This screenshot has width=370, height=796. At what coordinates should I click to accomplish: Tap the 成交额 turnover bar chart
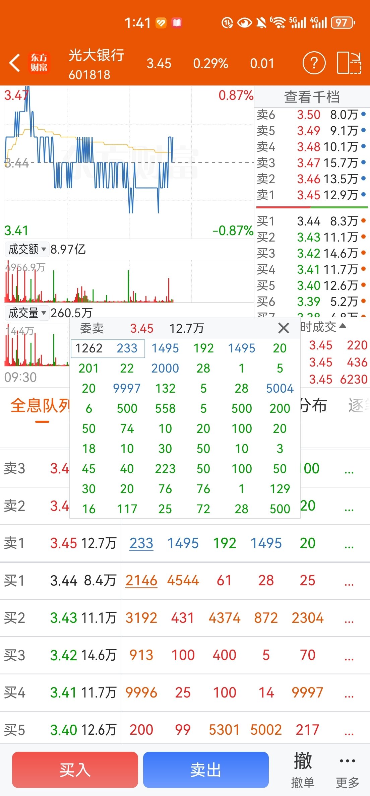click(129, 282)
